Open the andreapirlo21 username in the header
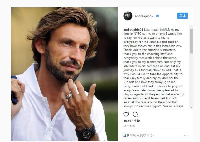 point(145,16)
